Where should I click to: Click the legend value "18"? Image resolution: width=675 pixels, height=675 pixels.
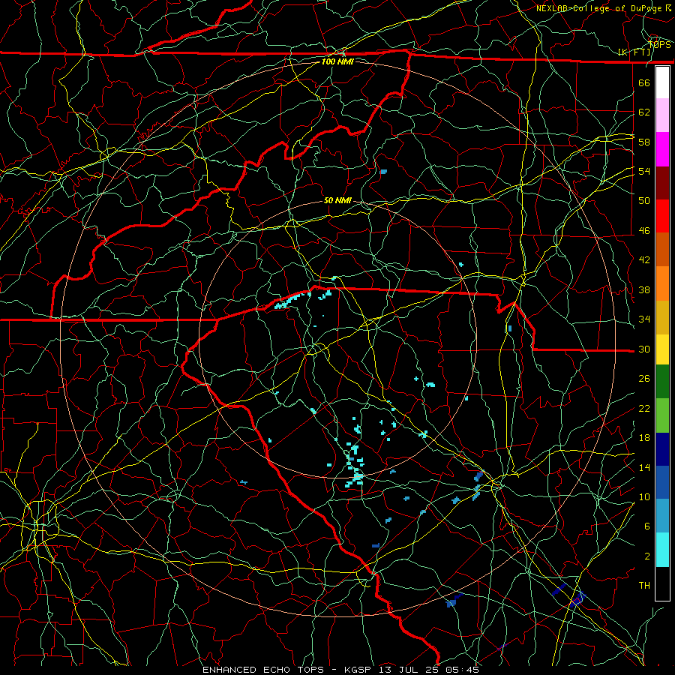(x=644, y=438)
